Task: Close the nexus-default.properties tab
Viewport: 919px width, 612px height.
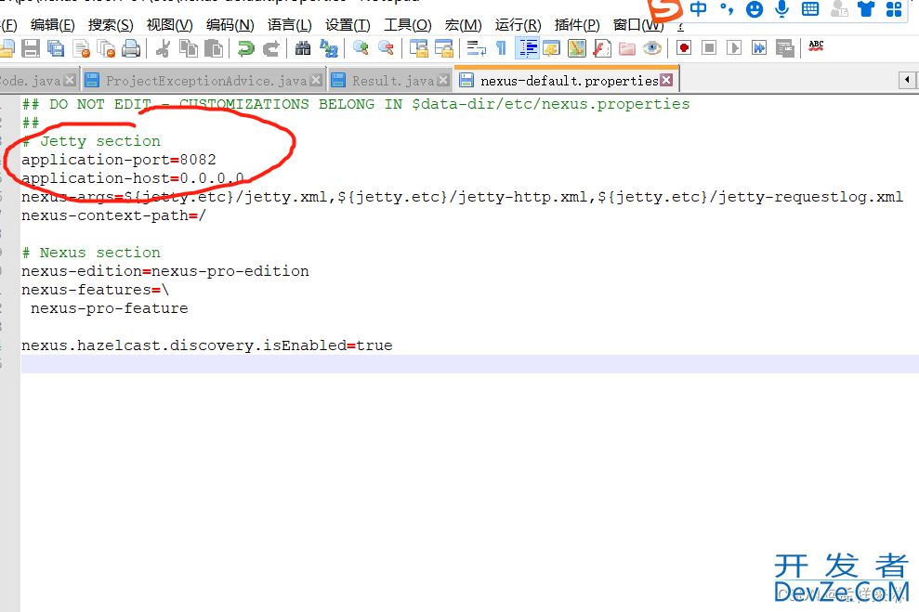Action: (x=666, y=80)
